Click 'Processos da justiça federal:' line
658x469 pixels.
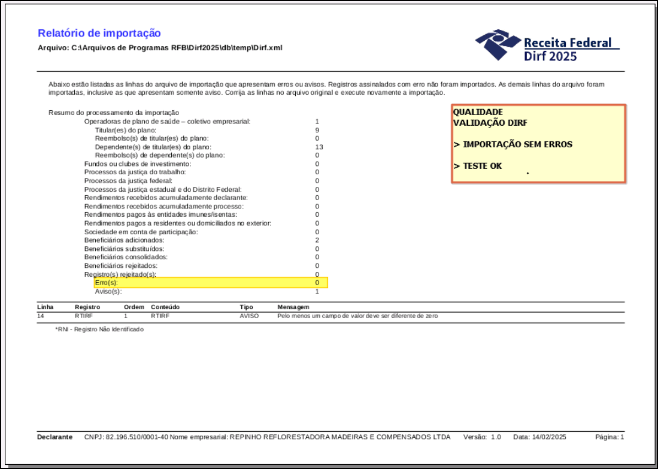tap(128, 181)
